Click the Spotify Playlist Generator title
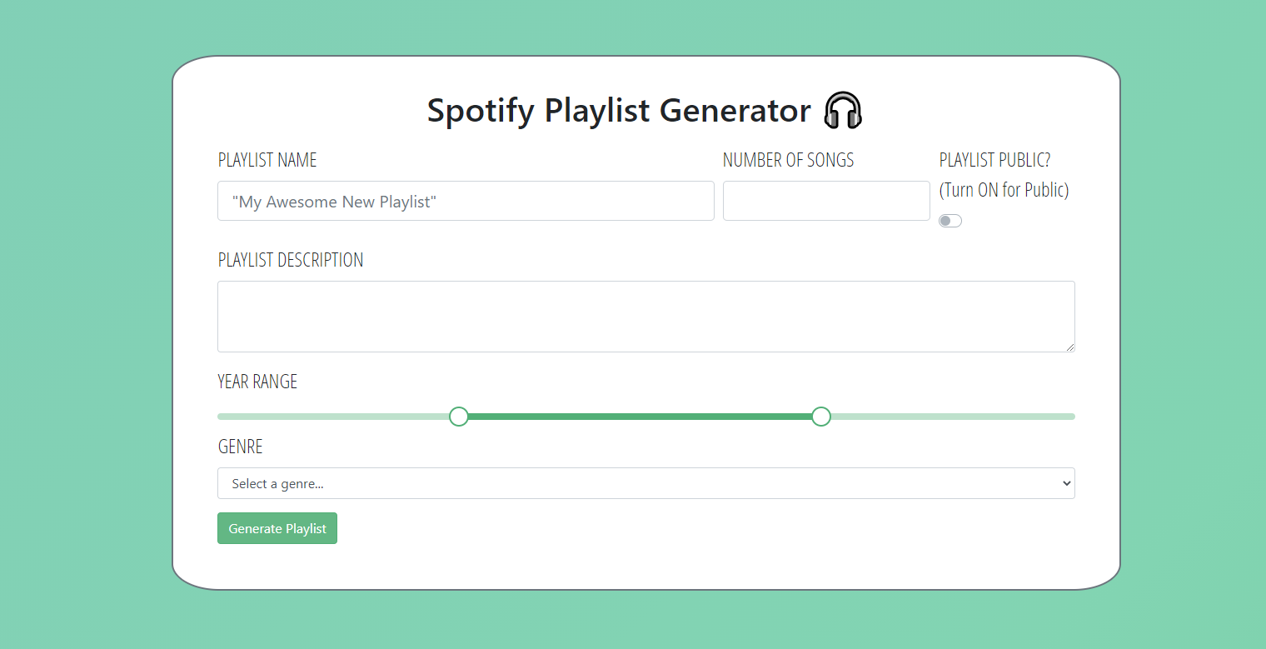 click(618, 109)
